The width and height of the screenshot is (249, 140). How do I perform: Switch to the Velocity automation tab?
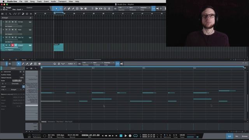coord(44,122)
